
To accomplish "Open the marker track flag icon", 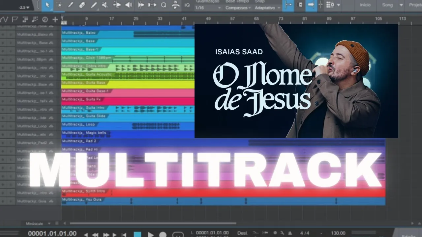I will pyautogui.click(x=15, y=19).
